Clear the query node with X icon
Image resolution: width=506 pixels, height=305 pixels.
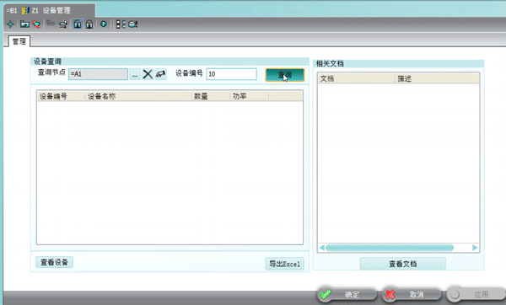click(x=148, y=74)
